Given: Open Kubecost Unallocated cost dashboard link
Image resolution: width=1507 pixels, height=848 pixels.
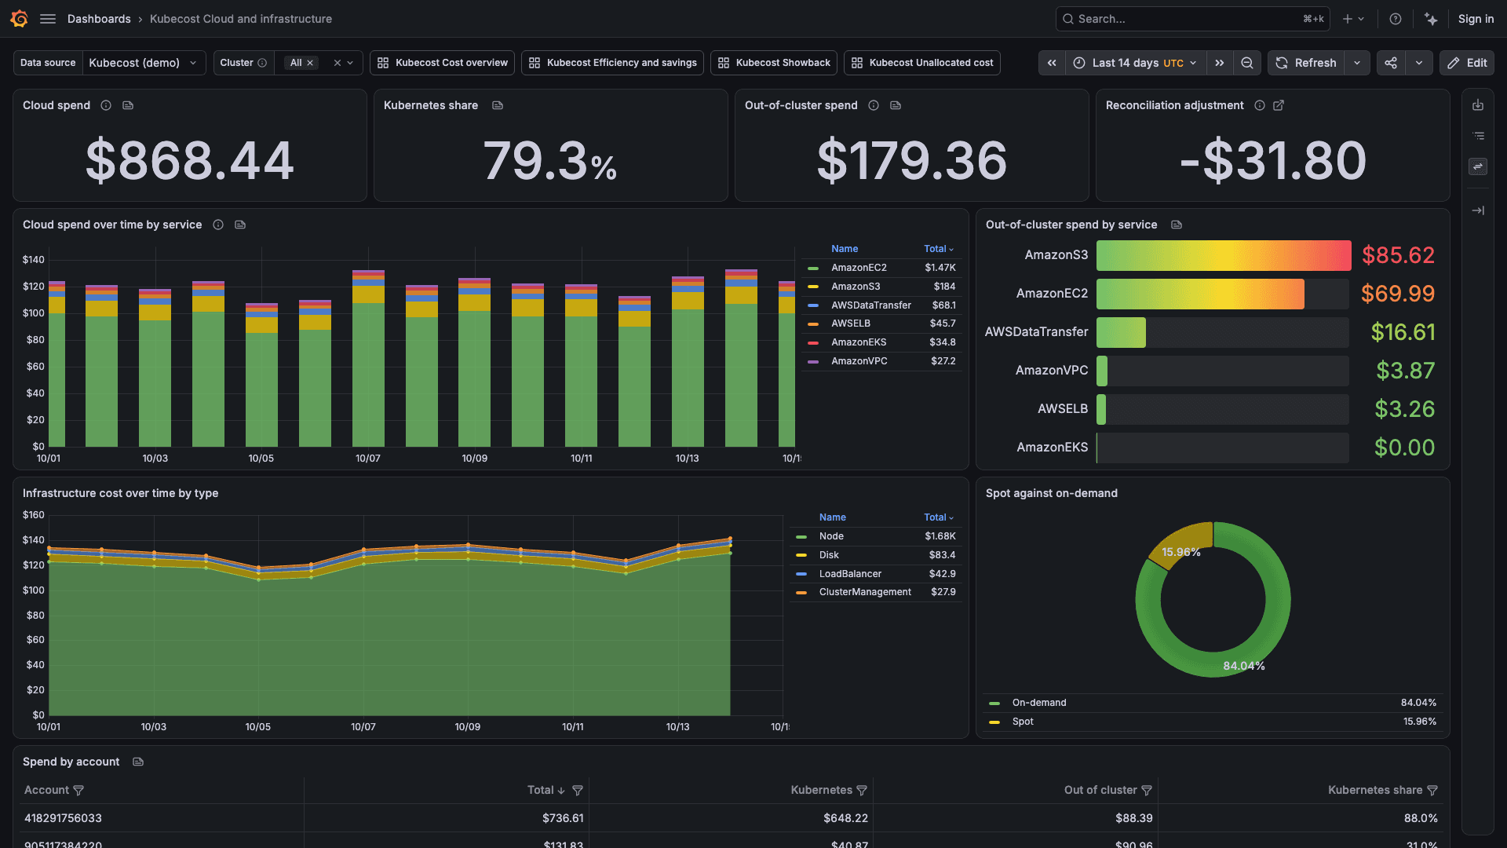Looking at the screenshot, I should pyautogui.click(x=922, y=63).
